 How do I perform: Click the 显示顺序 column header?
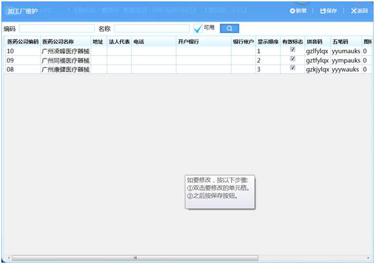268,42
